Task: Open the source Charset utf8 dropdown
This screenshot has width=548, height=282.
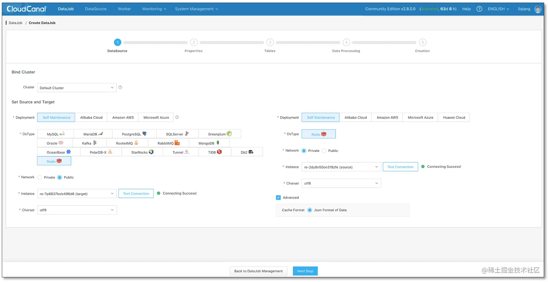Action: 77,210
